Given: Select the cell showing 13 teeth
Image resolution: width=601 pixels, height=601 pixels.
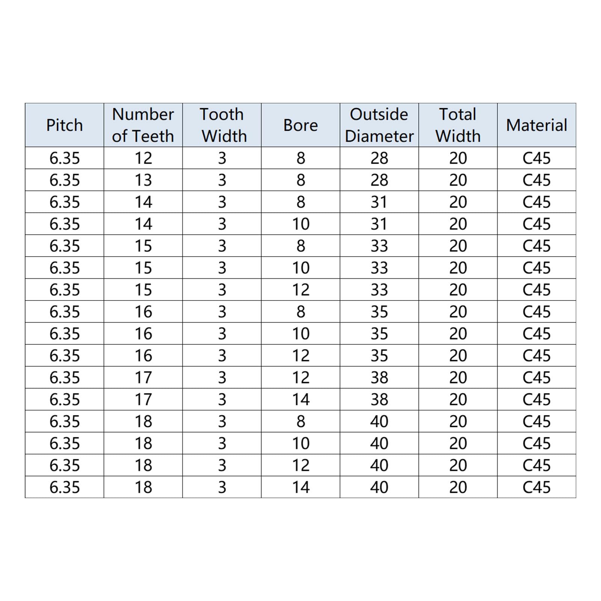Looking at the screenshot, I should [143, 180].
